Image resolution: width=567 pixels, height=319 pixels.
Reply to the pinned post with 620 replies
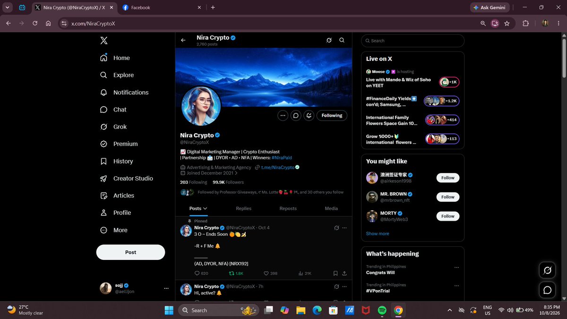point(201,273)
